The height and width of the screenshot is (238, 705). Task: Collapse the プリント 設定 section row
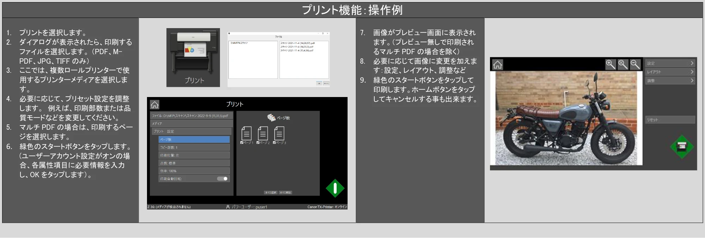192,131
